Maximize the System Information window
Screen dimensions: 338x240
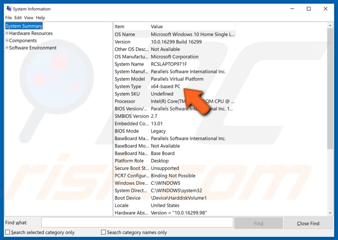pyautogui.click(x=308, y=9)
